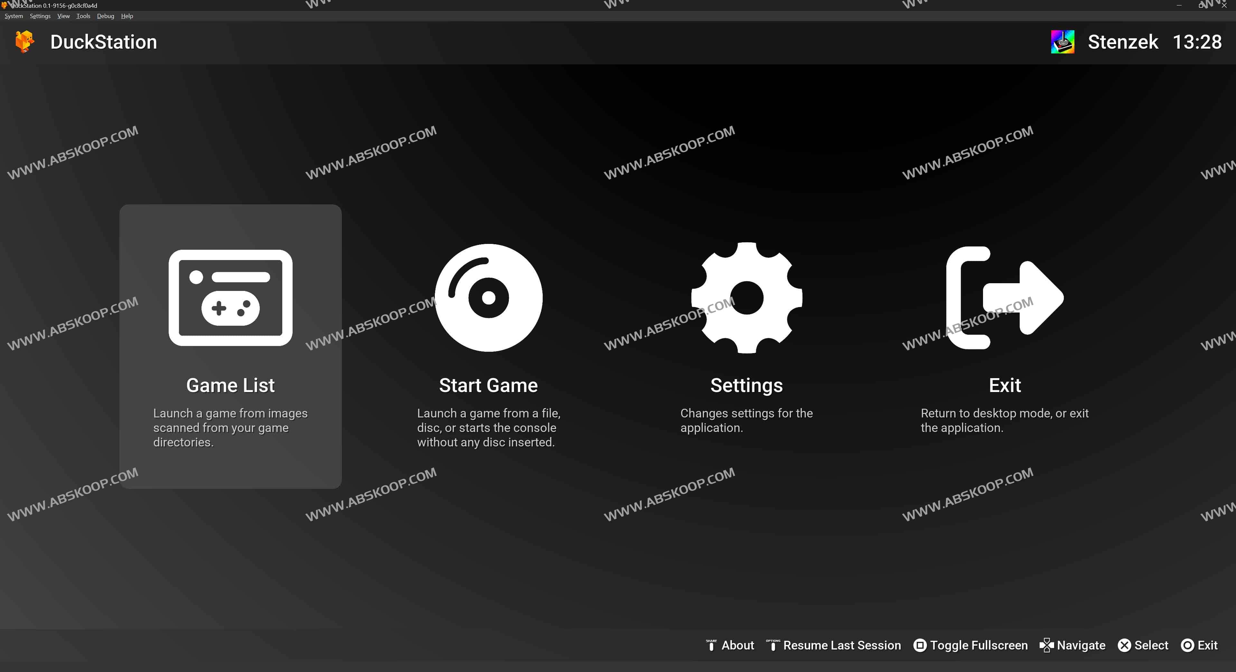Click the Stenzek profile avatar
This screenshot has height=672, width=1236.
point(1062,42)
